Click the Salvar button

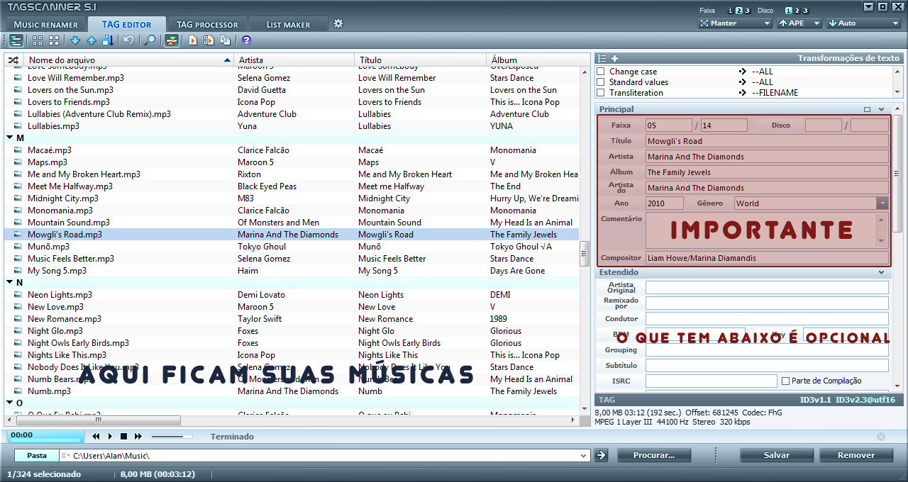pos(777,455)
